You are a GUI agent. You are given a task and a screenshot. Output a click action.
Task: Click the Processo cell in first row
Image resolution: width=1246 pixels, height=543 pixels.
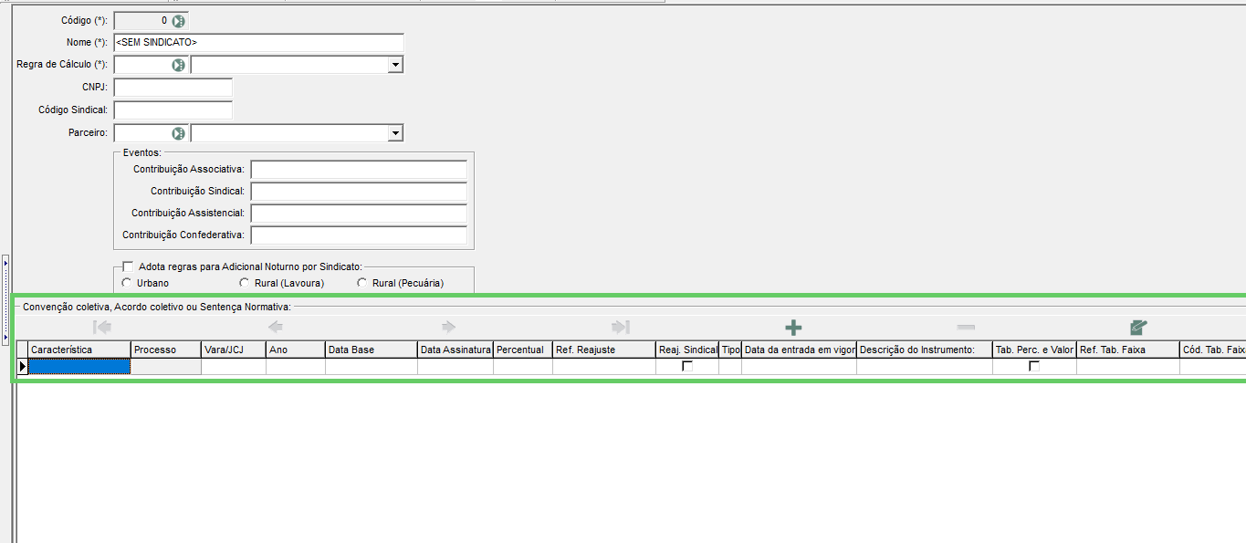(166, 366)
